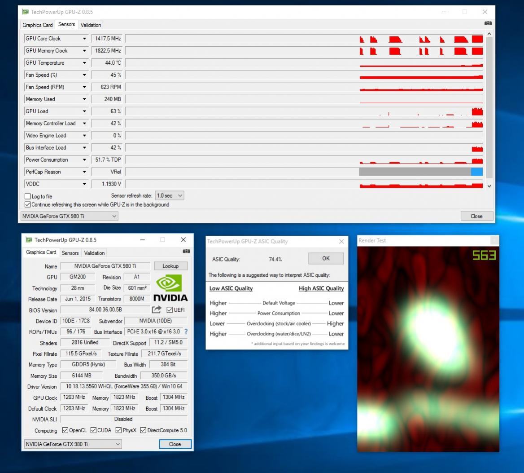Open the Memory Controller Load dropdown

tap(84, 124)
